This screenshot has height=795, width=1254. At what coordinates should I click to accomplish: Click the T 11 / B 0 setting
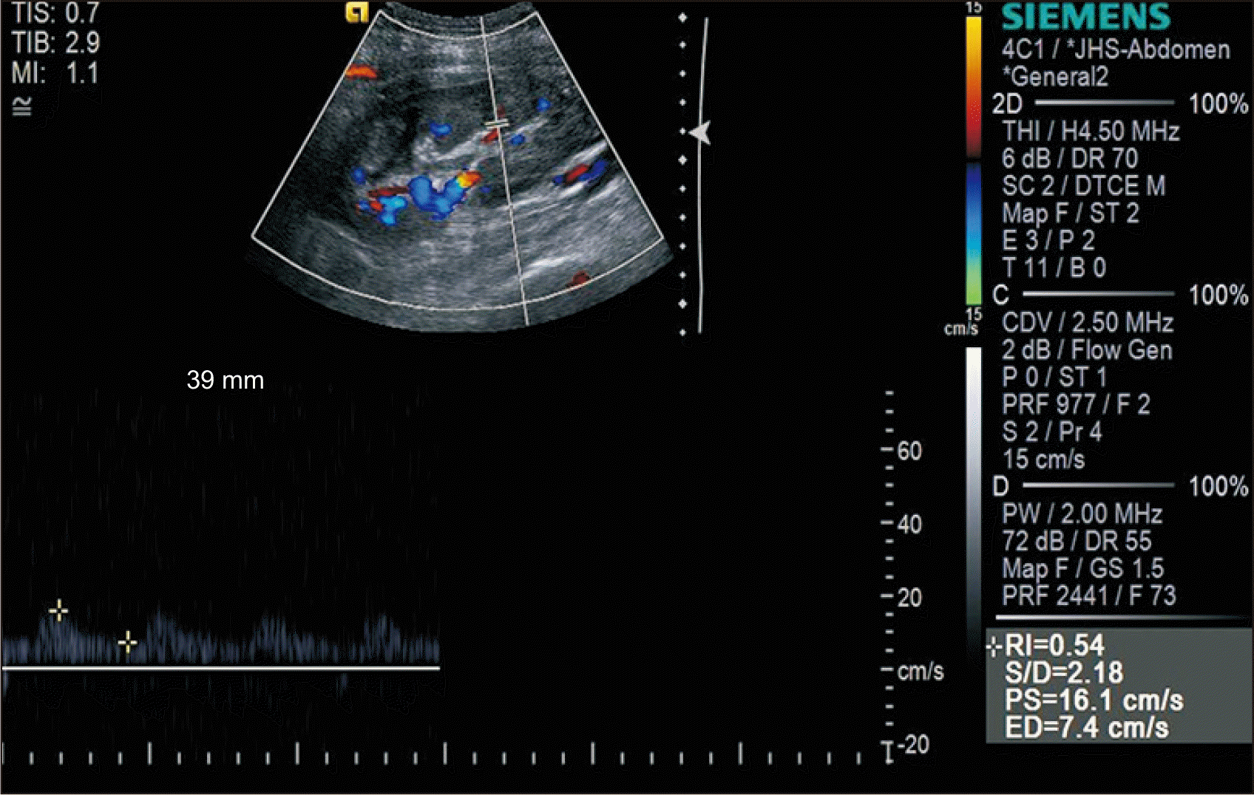coord(1054,267)
